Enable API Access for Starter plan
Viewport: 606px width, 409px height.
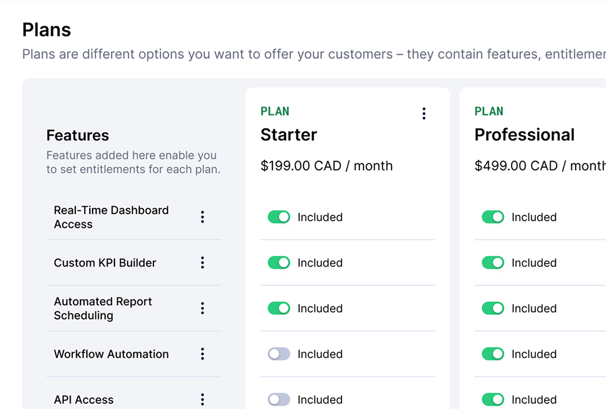coord(279,399)
